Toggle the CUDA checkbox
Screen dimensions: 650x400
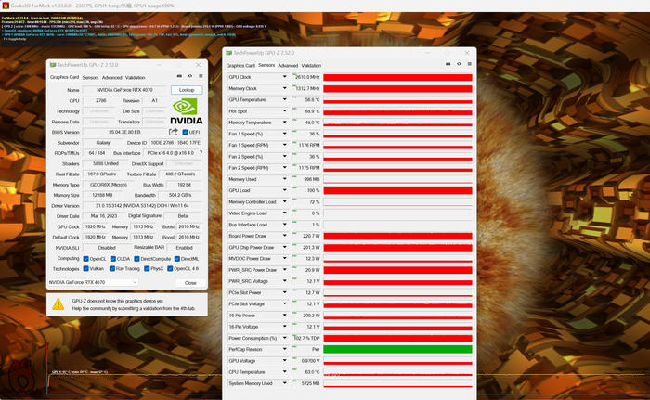pos(112,259)
